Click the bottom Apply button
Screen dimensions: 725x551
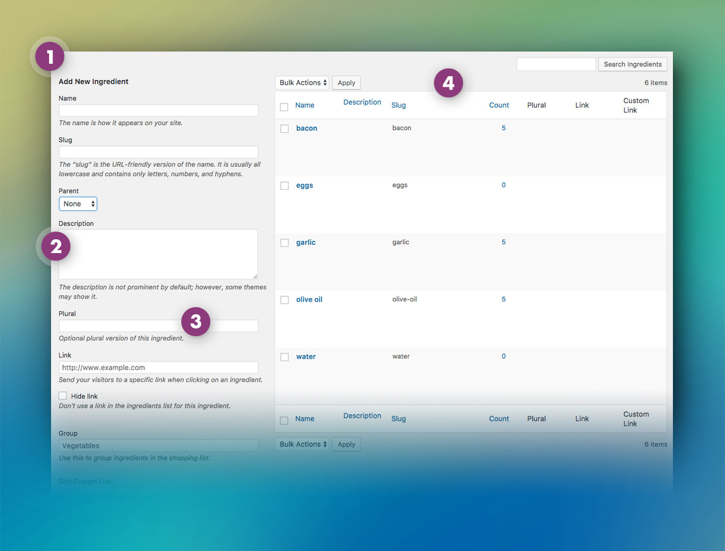[x=346, y=444]
